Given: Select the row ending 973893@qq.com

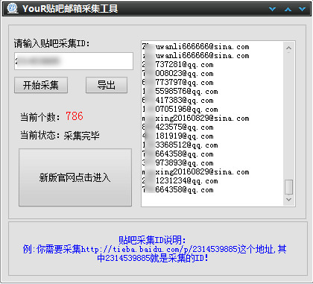Looking at the screenshot, I should coord(178,163).
